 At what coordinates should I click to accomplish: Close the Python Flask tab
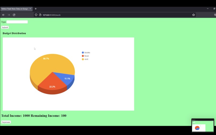pyautogui.click(x=30, y=9)
